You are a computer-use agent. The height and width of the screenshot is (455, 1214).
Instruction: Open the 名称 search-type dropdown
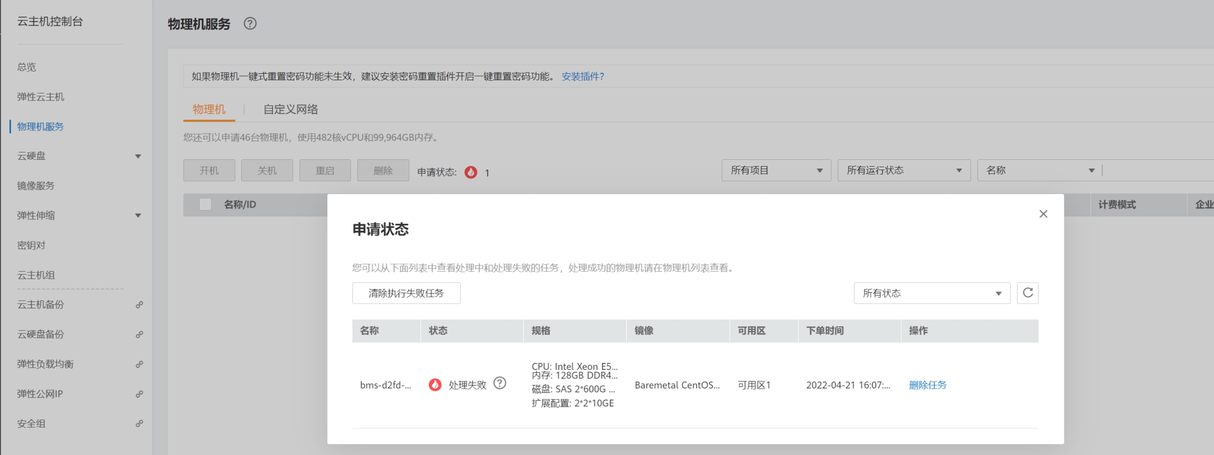(x=1039, y=170)
